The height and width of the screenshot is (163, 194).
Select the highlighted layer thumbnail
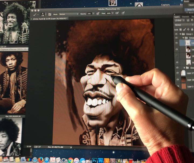(188, 43)
